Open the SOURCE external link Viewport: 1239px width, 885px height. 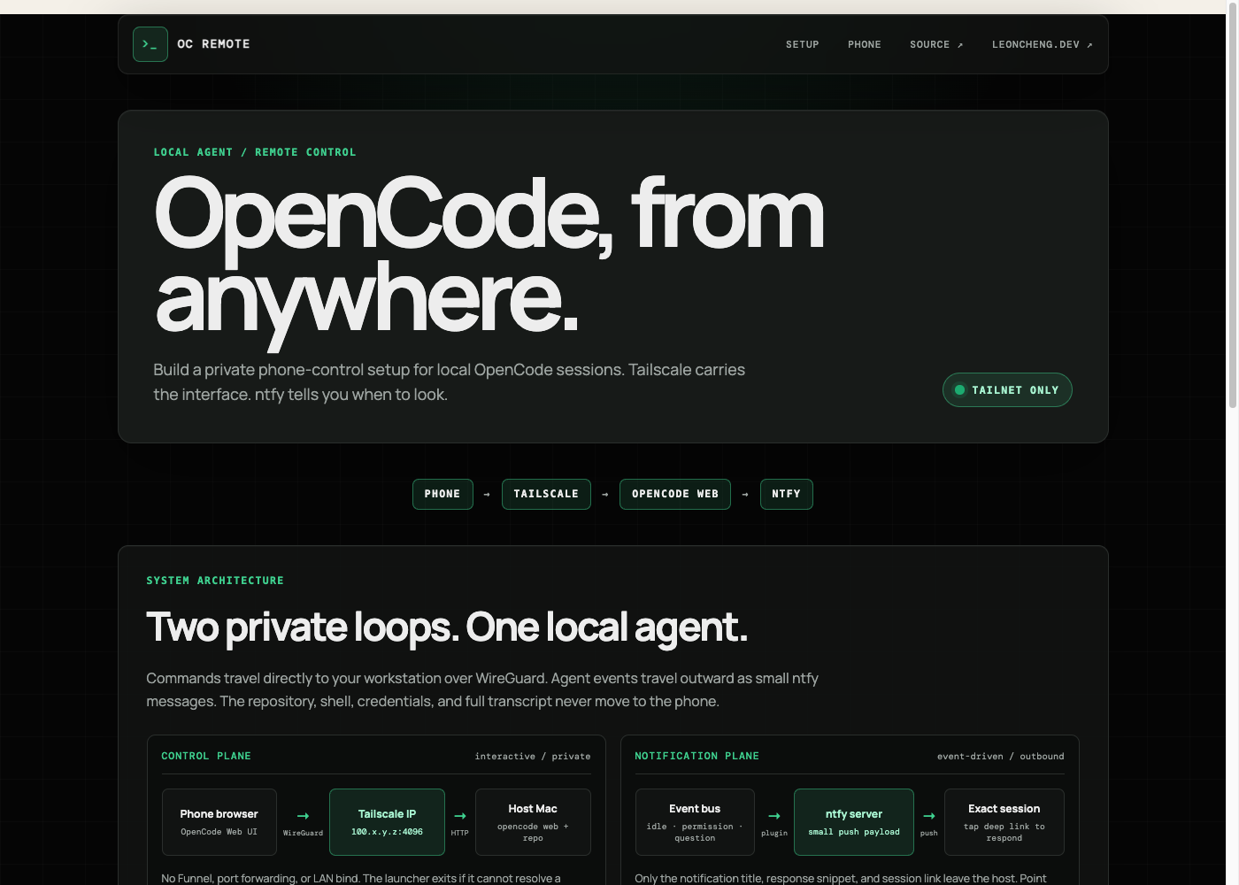(936, 44)
